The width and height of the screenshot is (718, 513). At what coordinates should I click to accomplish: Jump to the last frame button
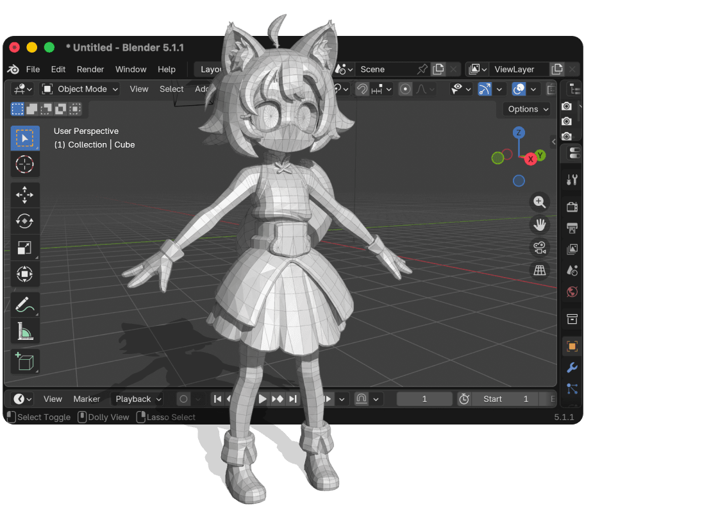(293, 399)
